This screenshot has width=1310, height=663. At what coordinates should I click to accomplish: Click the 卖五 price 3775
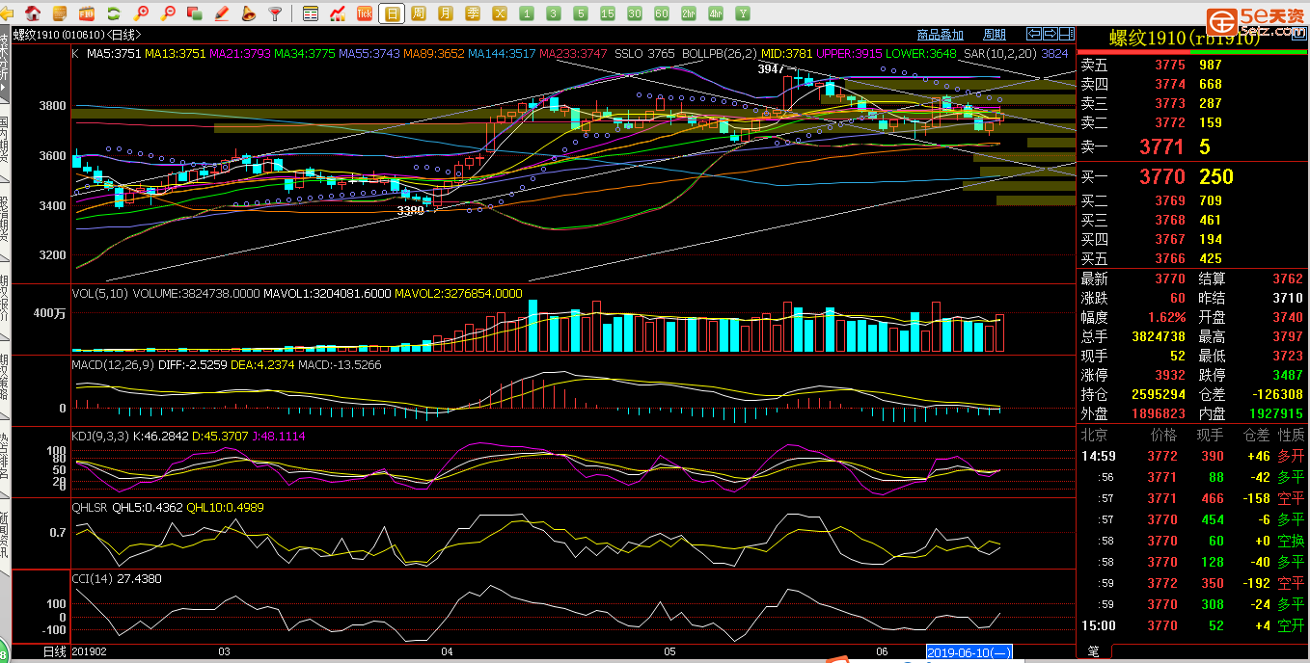(x=1169, y=65)
